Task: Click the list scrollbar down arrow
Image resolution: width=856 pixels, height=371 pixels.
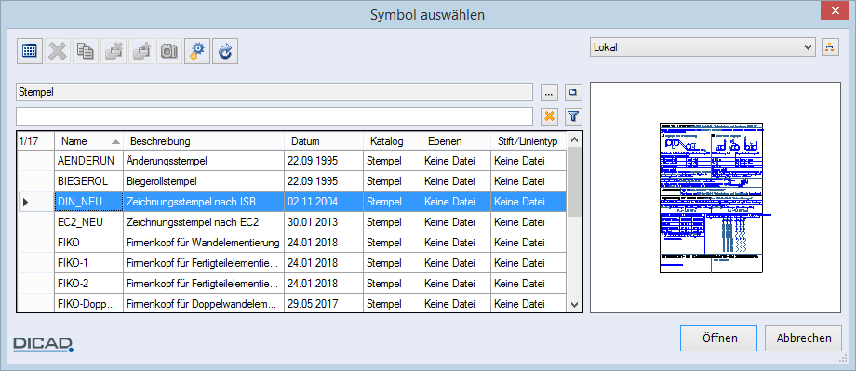Action: click(x=574, y=304)
